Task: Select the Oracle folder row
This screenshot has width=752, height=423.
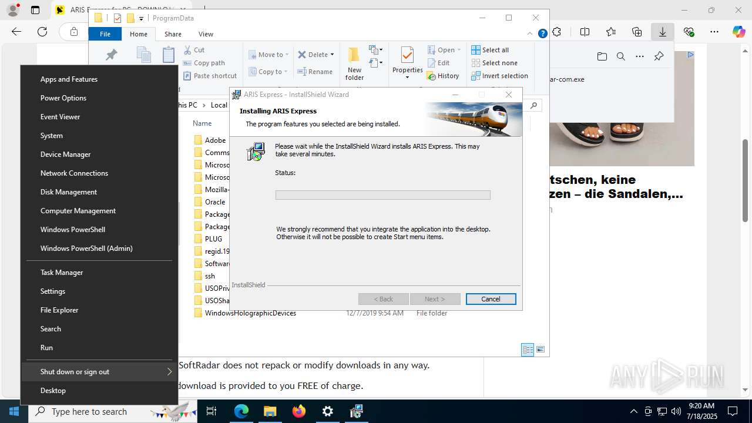Action: [215, 202]
